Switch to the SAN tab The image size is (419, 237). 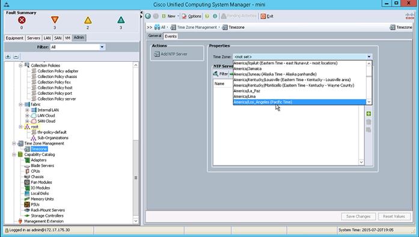click(58, 38)
